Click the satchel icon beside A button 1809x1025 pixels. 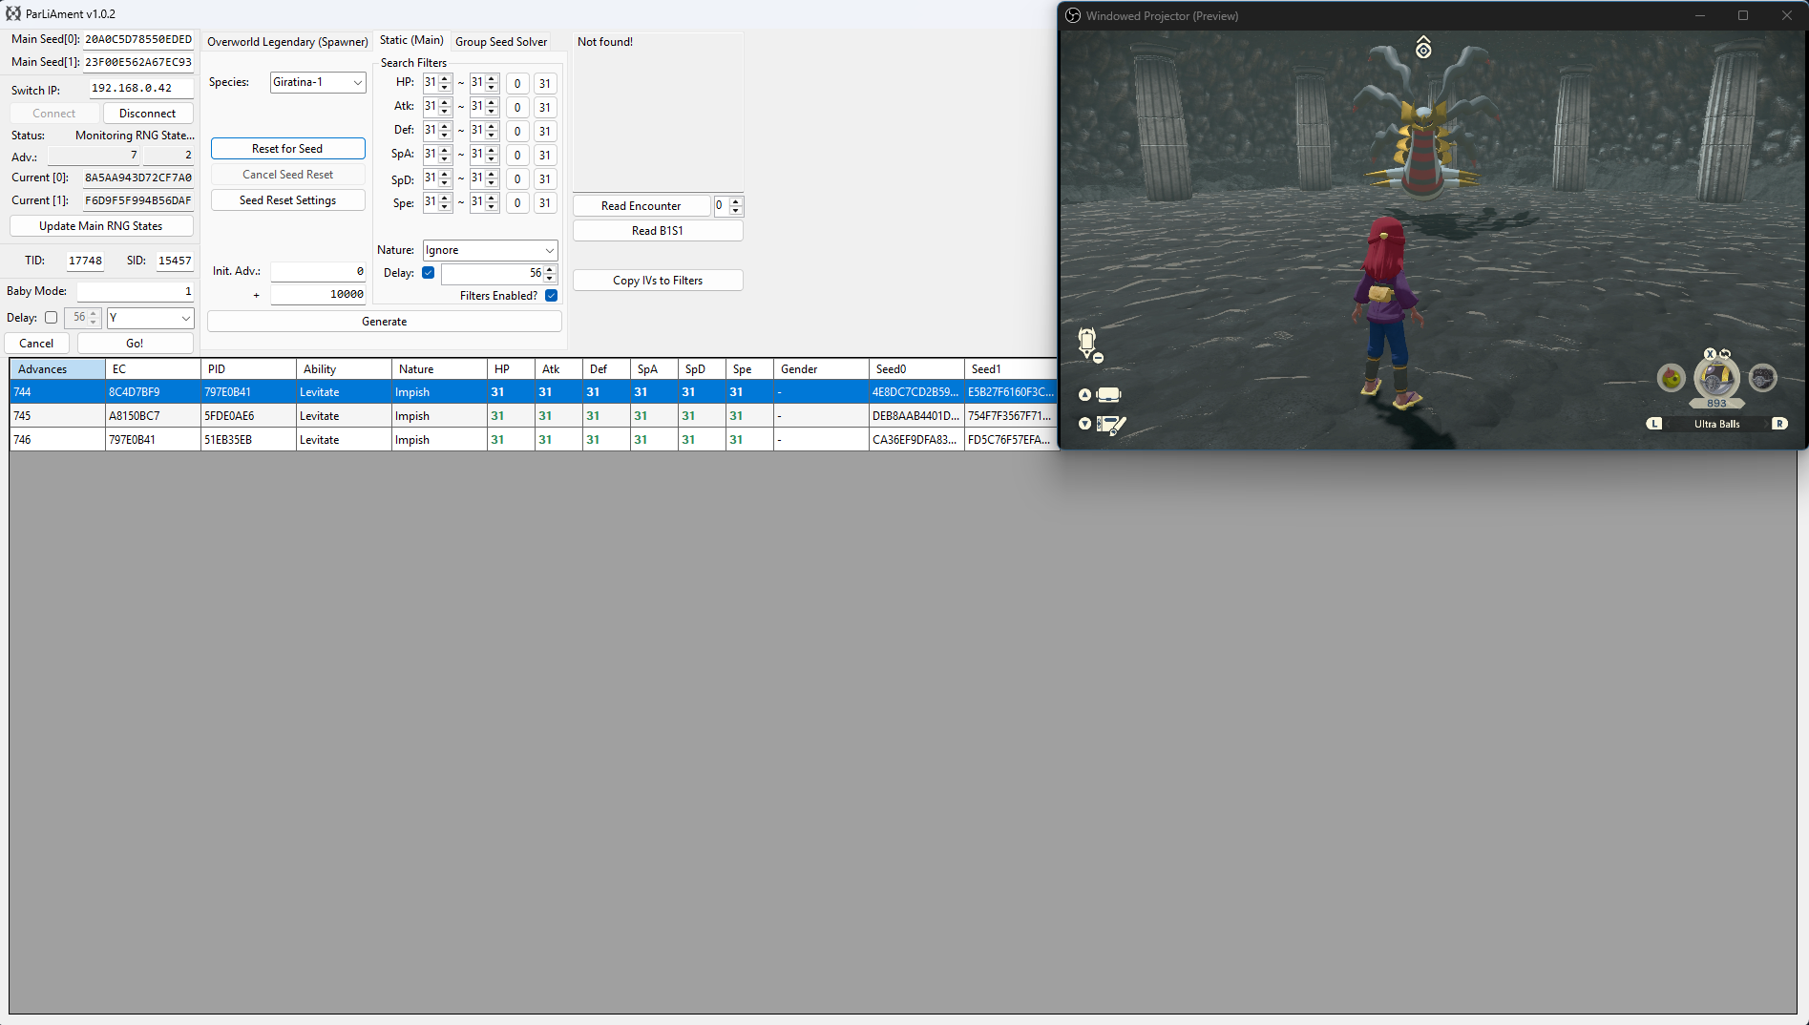(1108, 394)
